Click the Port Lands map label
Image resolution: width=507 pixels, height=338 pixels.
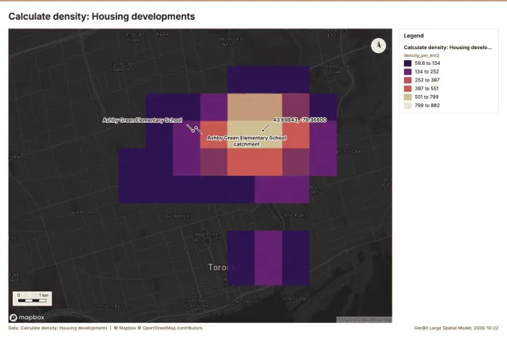[x=296, y=299]
